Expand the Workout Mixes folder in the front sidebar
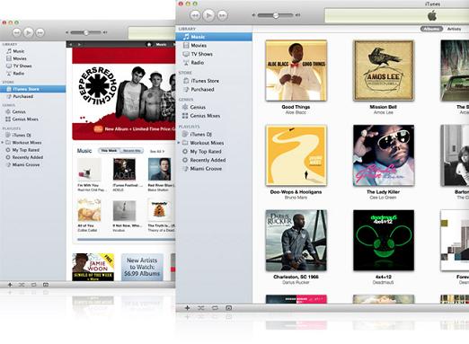Image resolution: width=469 pixels, height=344 pixels. click(x=179, y=143)
